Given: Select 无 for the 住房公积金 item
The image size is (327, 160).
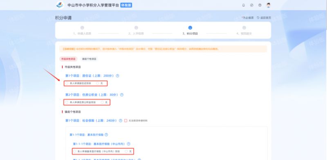Looking at the screenshot, I should click(102, 102).
